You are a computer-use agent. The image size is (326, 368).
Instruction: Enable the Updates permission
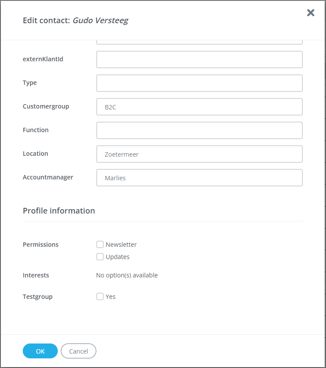[x=100, y=256]
